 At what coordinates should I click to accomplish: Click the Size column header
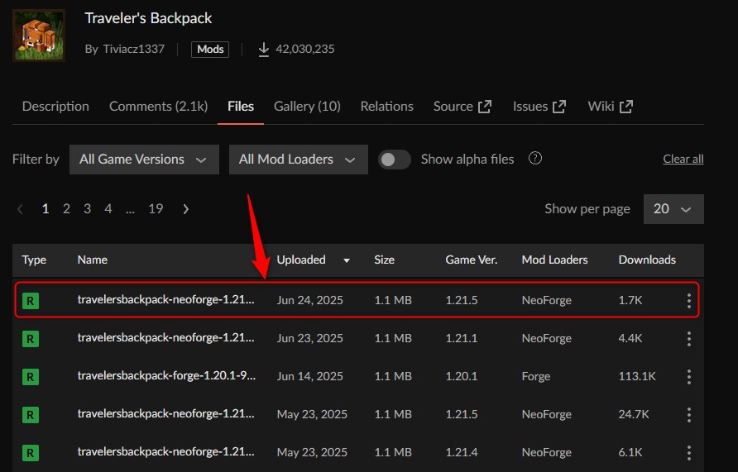(x=384, y=260)
